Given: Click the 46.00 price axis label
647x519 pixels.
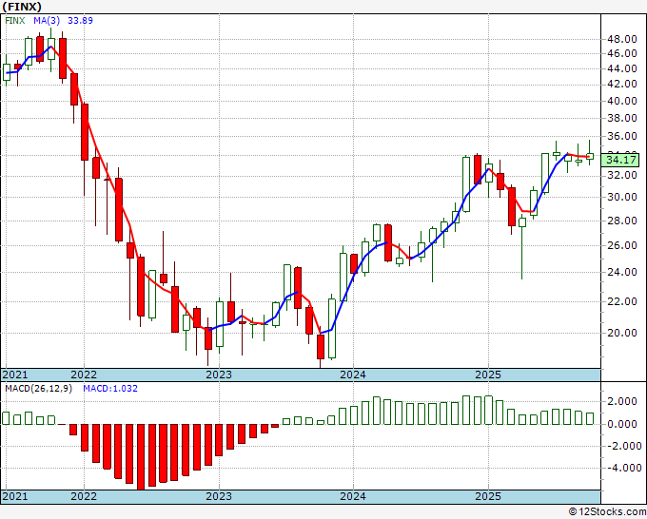Looking at the screenshot, I should (x=622, y=53).
